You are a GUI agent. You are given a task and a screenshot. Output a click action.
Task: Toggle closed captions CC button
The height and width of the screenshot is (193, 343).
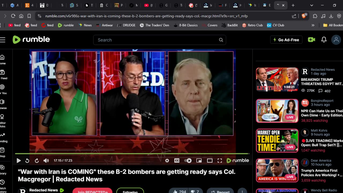(x=177, y=161)
